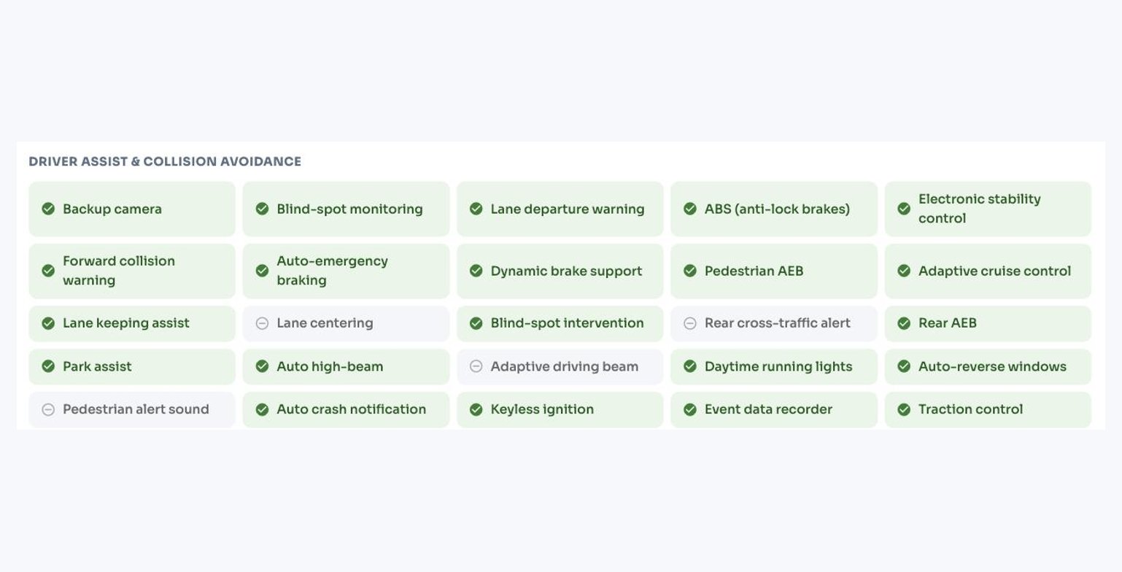Select the Forward collision warning chip
Image resolution: width=1122 pixels, height=572 pixels.
point(132,271)
